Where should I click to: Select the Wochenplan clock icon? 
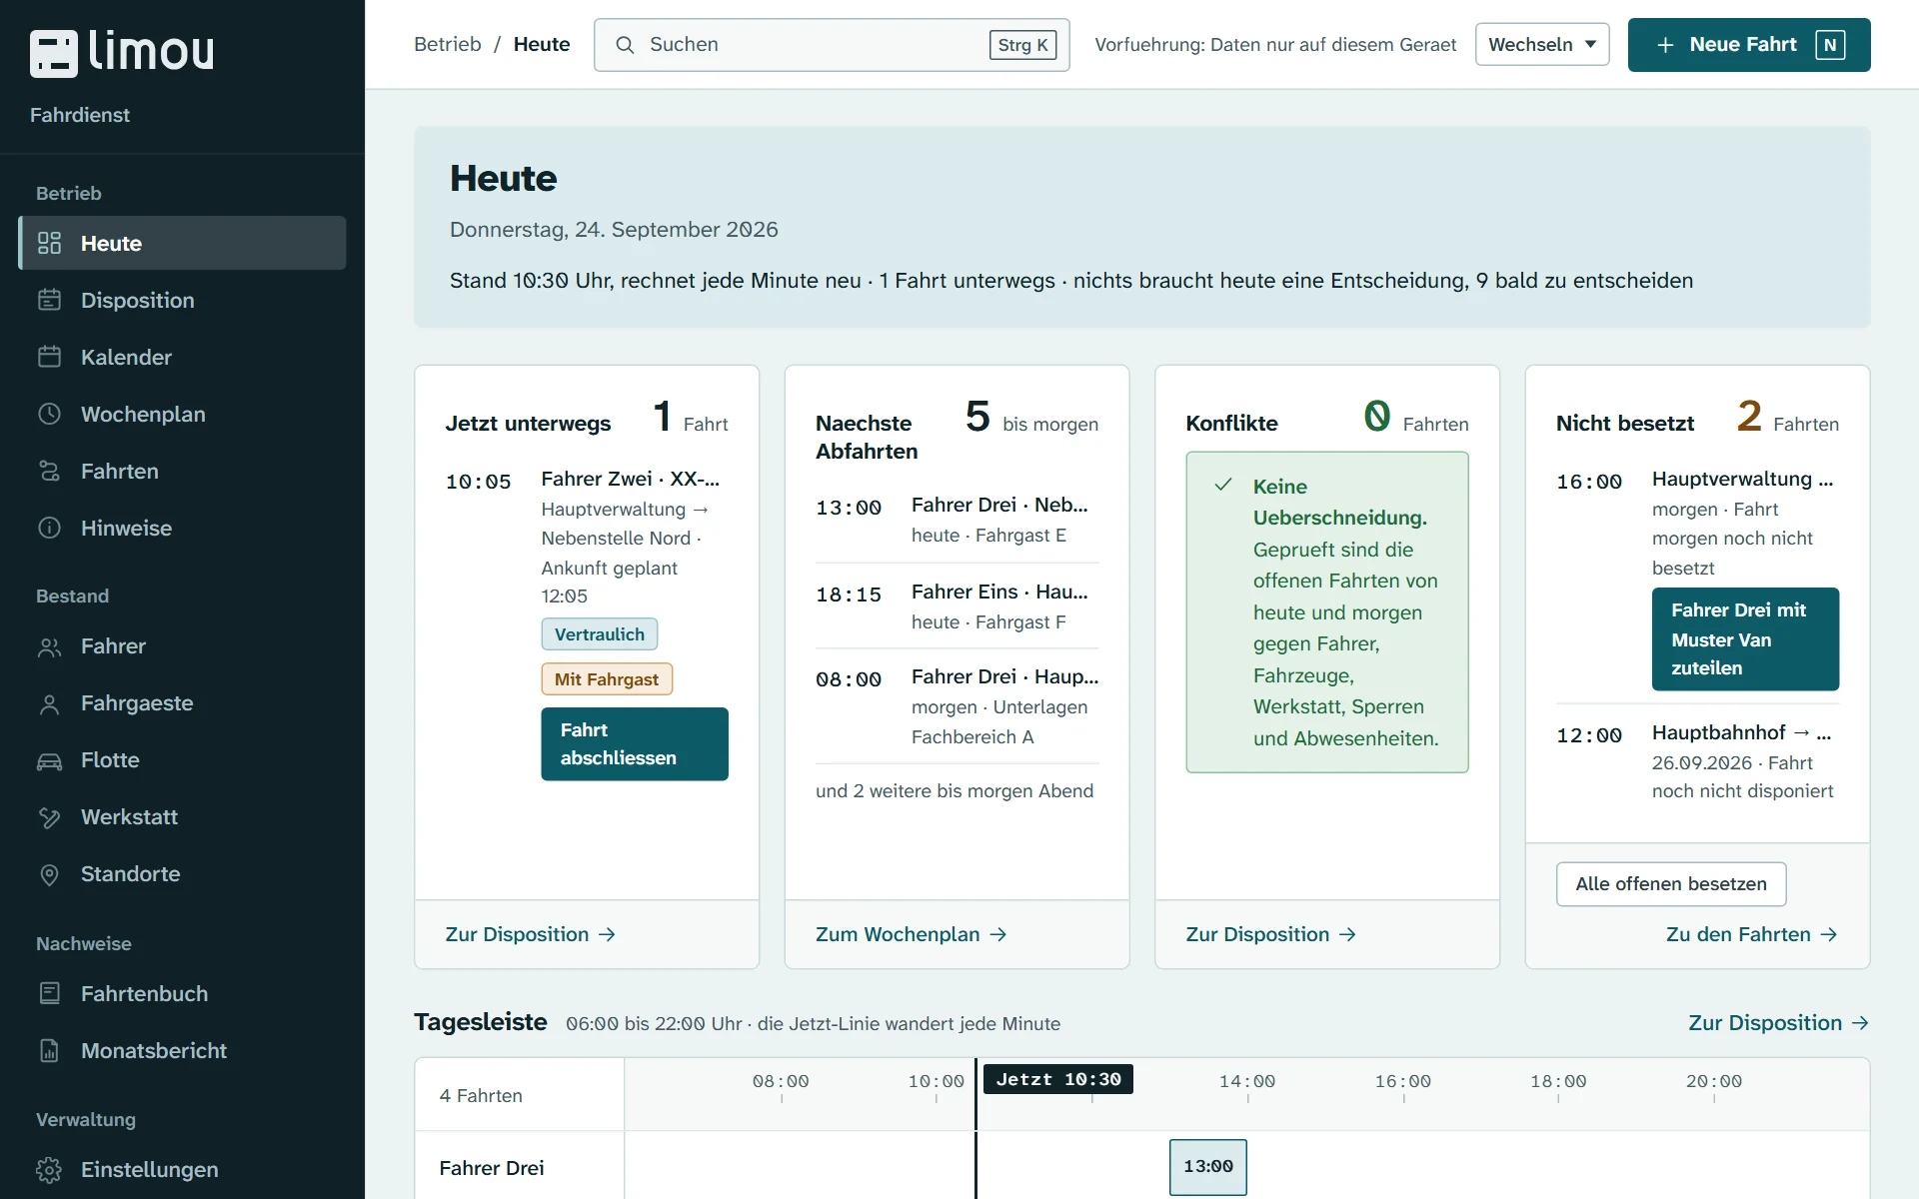(49, 414)
